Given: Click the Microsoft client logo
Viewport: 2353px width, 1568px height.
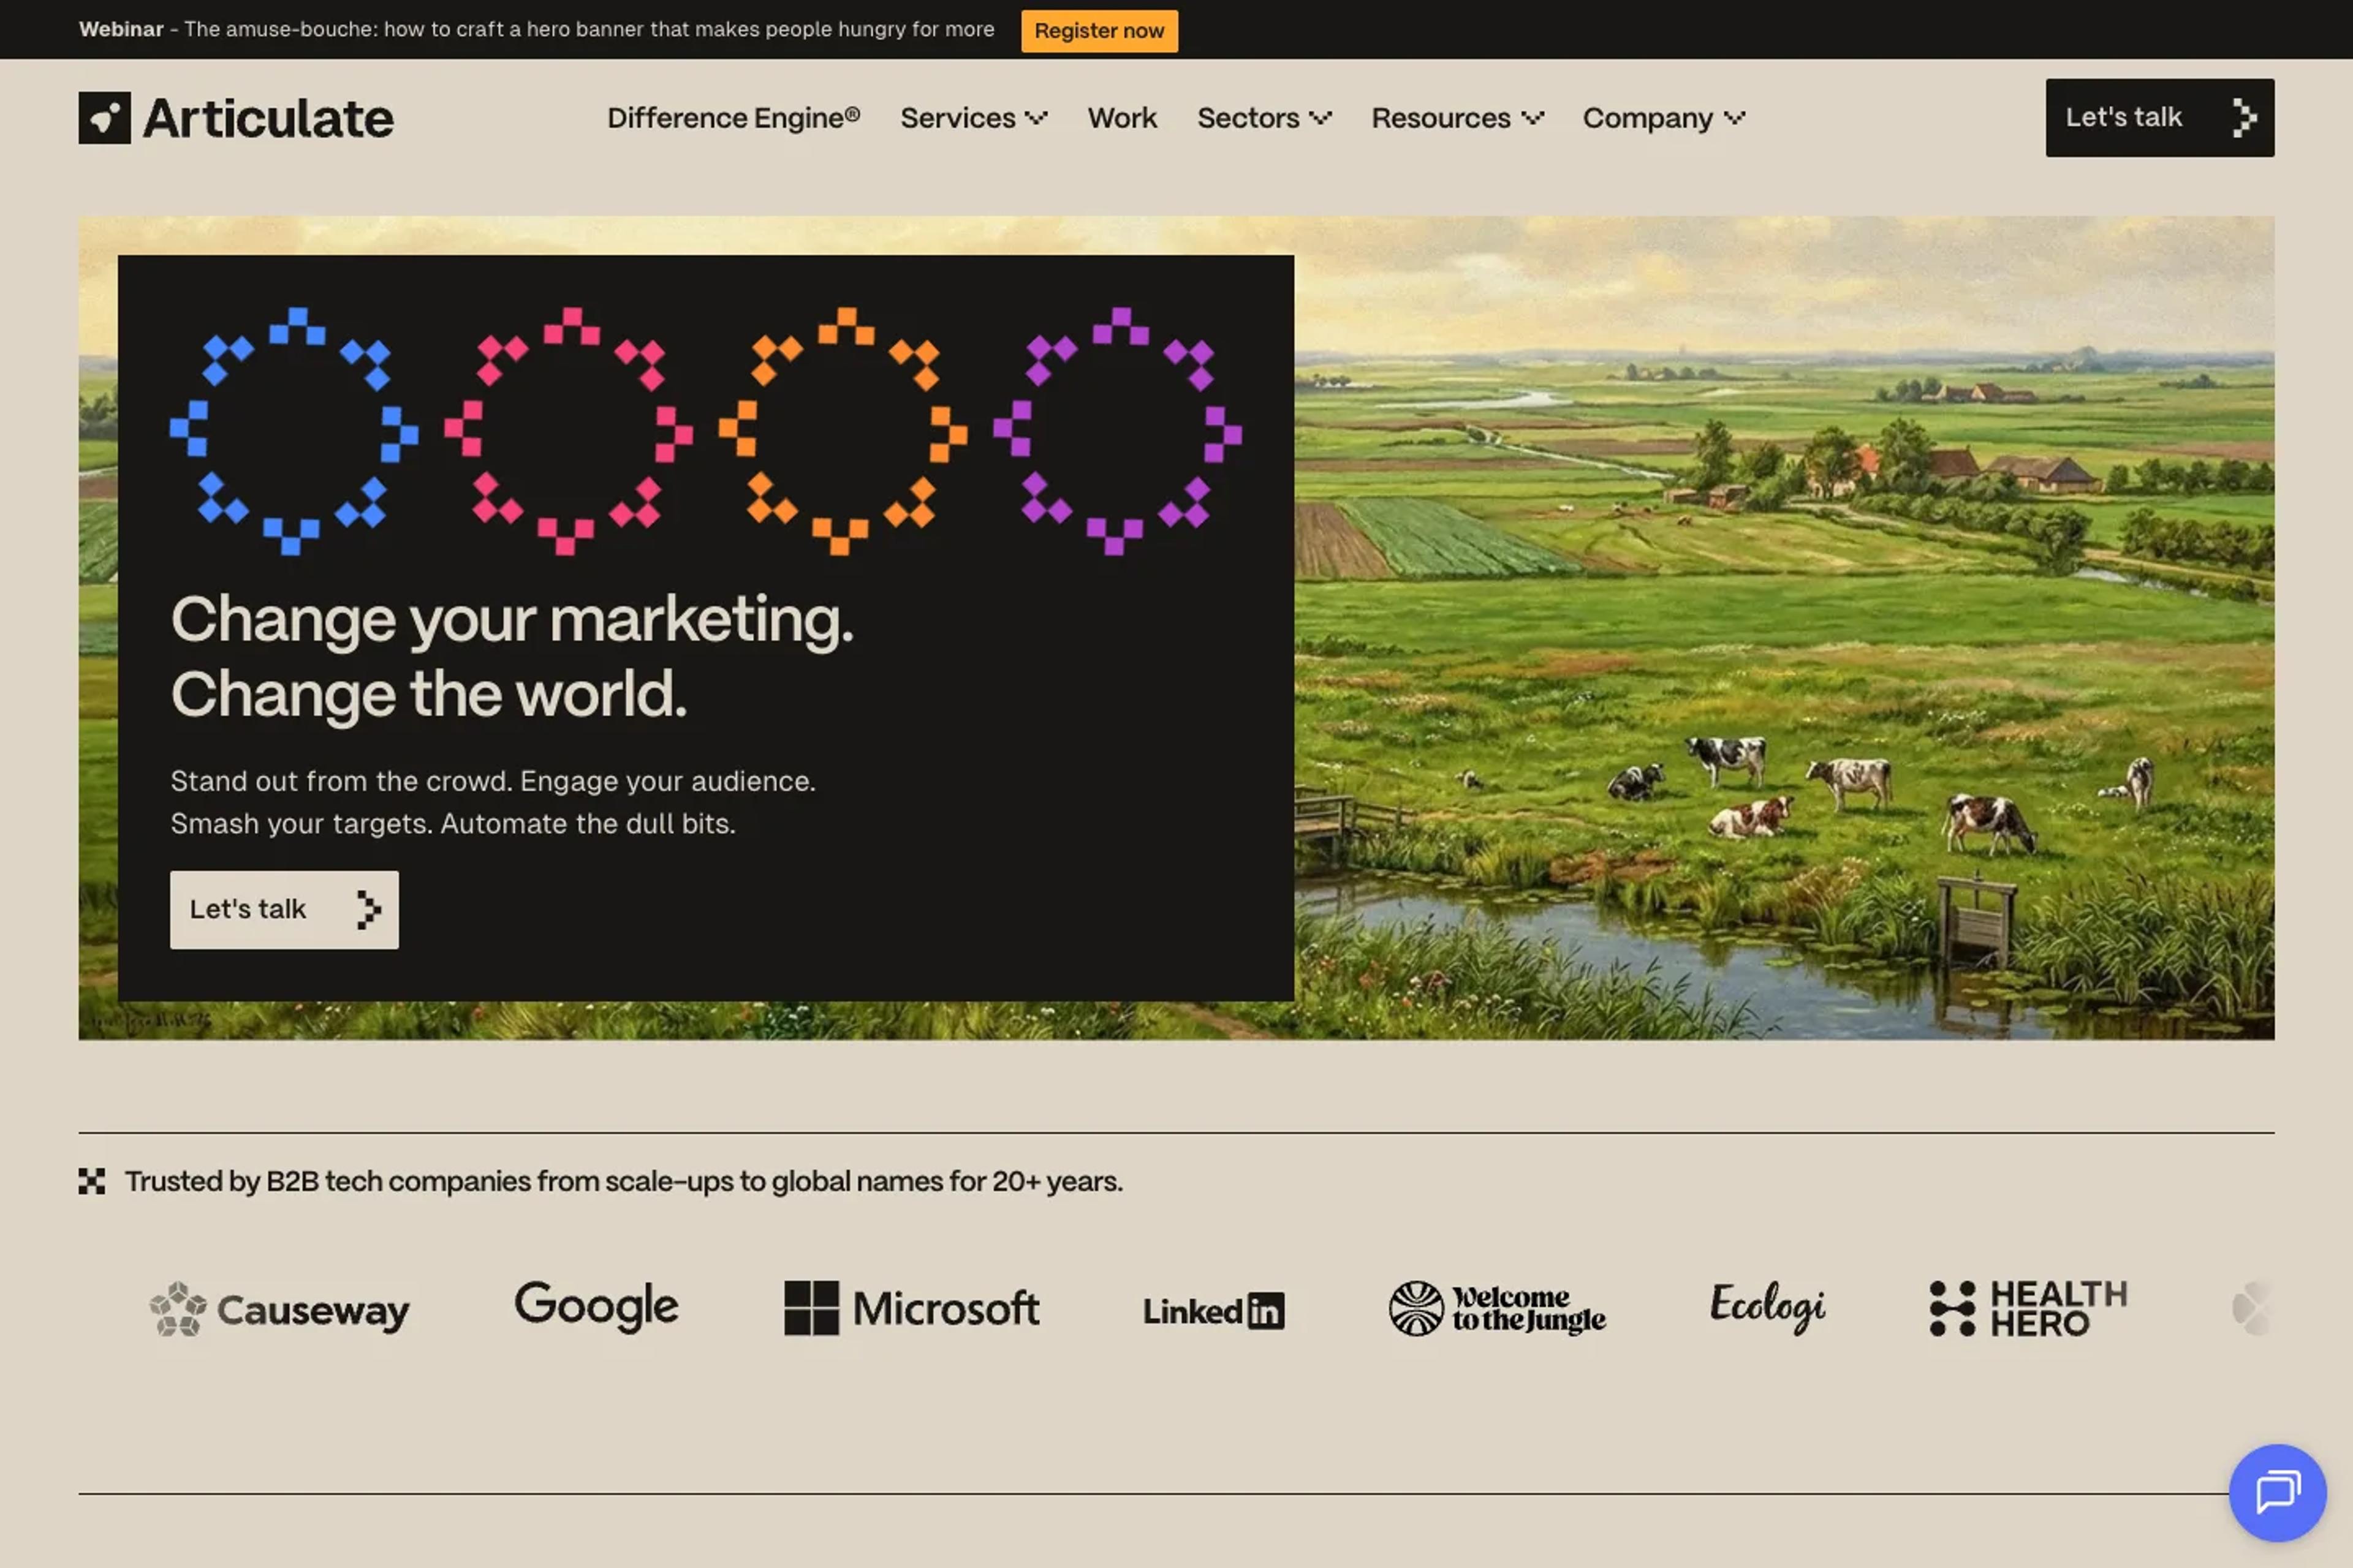Looking at the screenshot, I should tap(911, 1308).
